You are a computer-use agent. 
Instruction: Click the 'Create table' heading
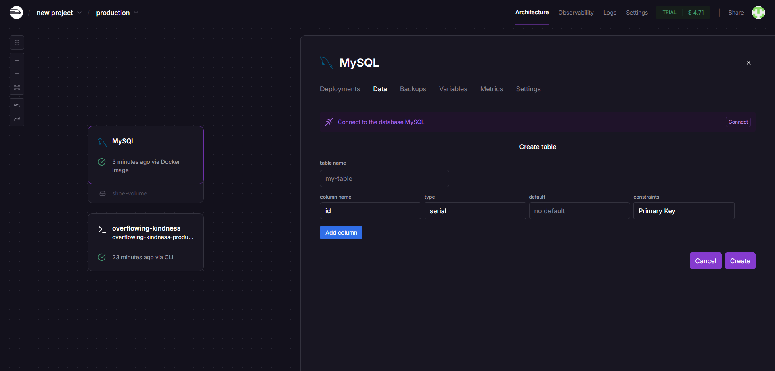[x=538, y=147]
